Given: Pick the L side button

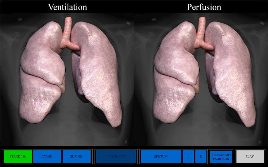Looking at the screenshot, I should coord(188,156).
